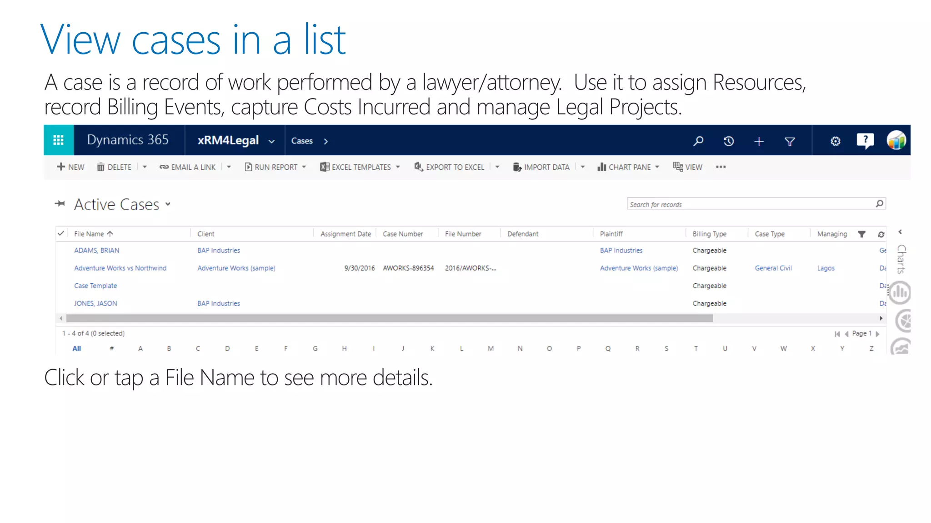Open the recent items history icon
The height and width of the screenshot is (523, 931).
[729, 141]
